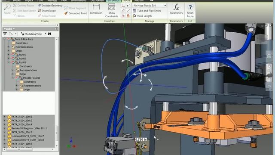This screenshot has height=155, width=275.
Task: Close the Model browser panel
Action: pyautogui.click(x=57, y=25)
